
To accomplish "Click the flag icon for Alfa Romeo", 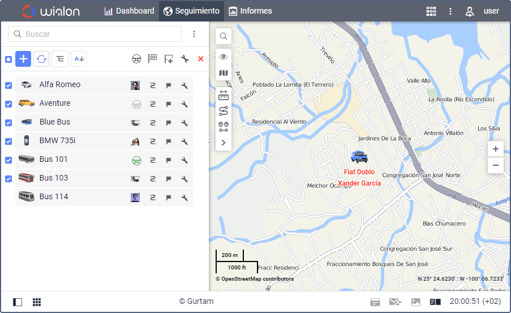I will pos(169,85).
